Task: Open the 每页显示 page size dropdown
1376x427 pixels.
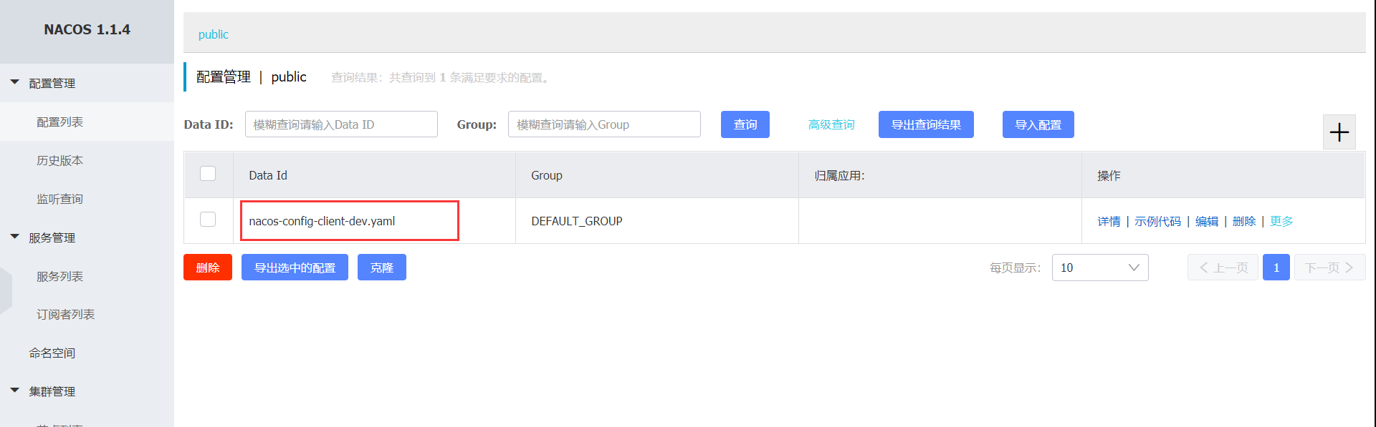Action: [x=1100, y=268]
